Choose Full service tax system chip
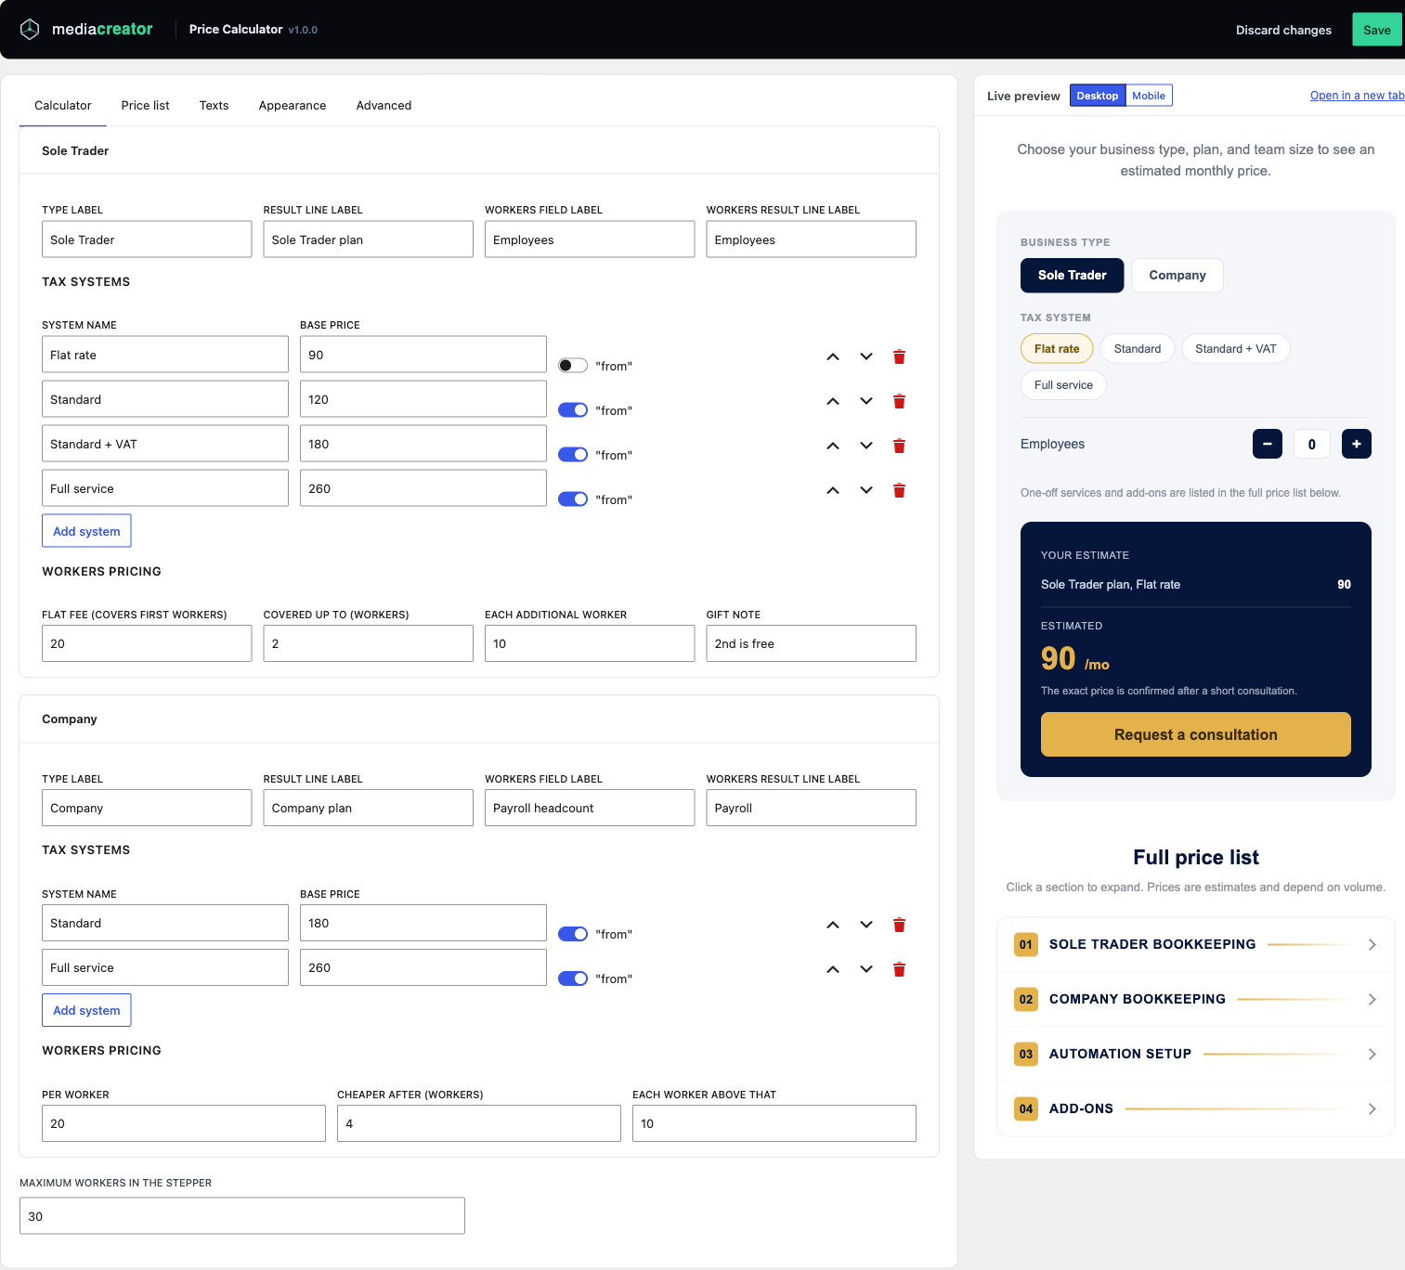The height and width of the screenshot is (1270, 1405). (1063, 385)
